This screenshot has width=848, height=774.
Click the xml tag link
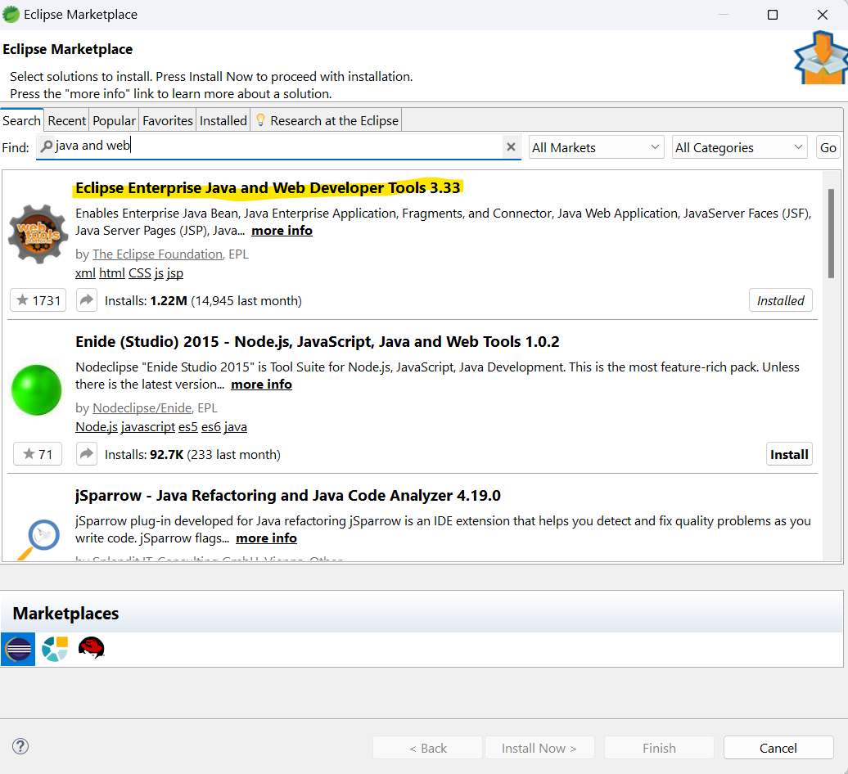click(x=85, y=273)
